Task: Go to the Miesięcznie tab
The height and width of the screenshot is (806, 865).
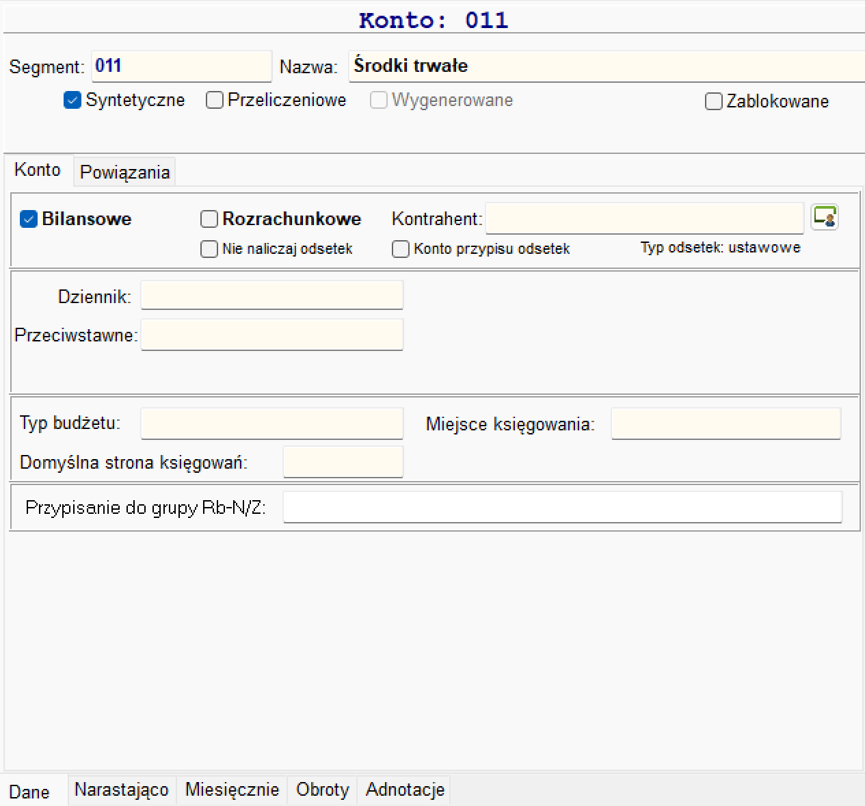Action: [x=232, y=790]
